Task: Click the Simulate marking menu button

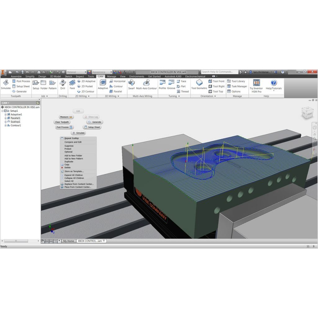Action: click(x=78, y=133)
